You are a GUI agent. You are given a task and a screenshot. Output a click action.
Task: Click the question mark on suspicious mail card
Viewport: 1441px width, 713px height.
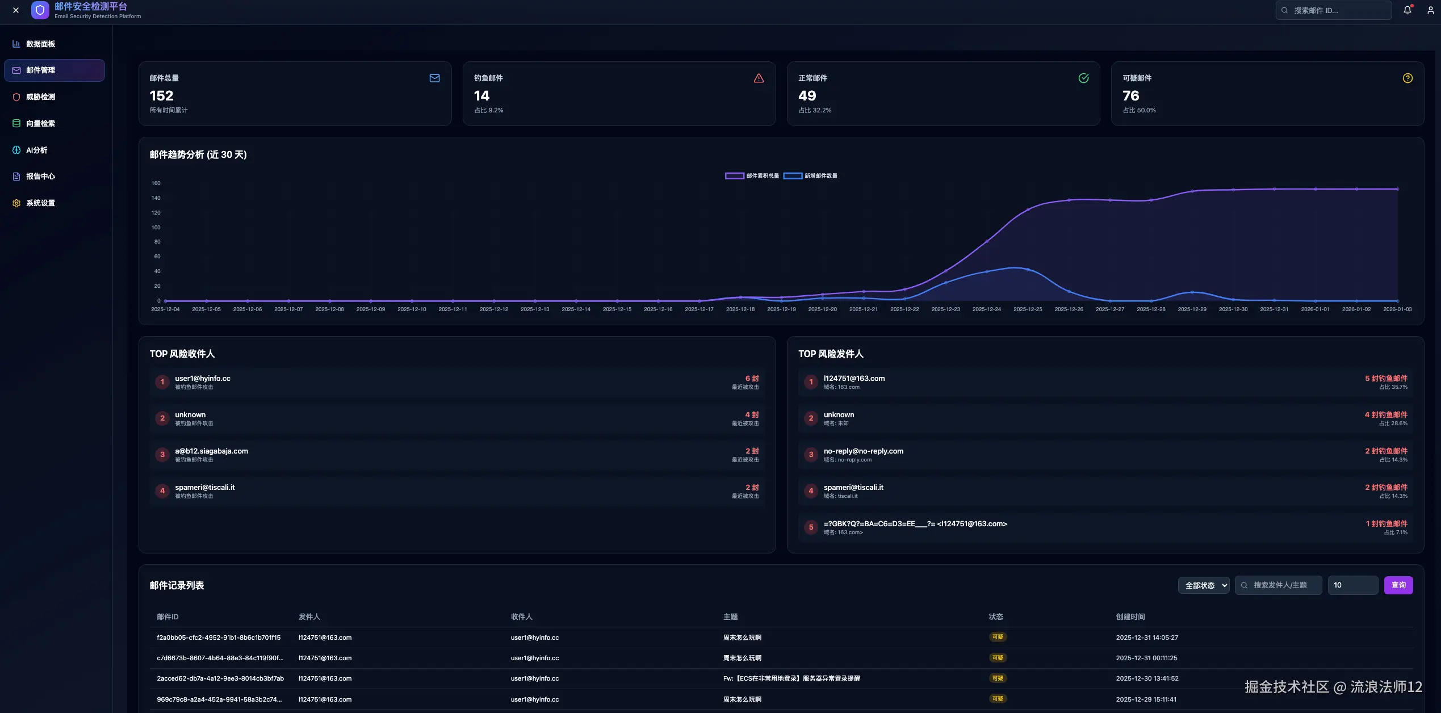coord(1408,78)
